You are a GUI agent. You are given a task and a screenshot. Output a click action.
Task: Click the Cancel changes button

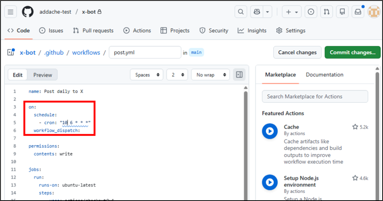[x=297, y=52]
